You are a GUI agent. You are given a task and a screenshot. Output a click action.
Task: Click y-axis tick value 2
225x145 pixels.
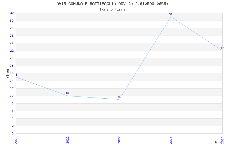tap(13, 126)
